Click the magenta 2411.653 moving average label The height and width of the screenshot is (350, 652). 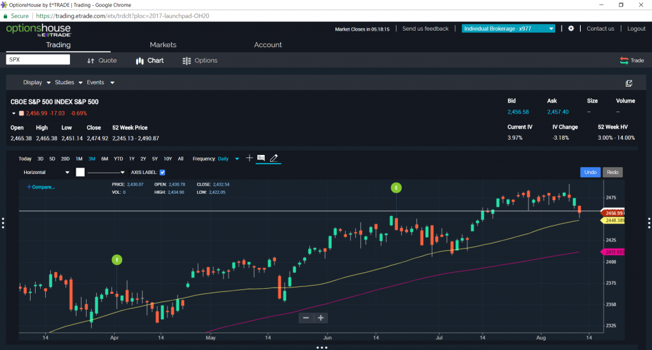(613, 252)
